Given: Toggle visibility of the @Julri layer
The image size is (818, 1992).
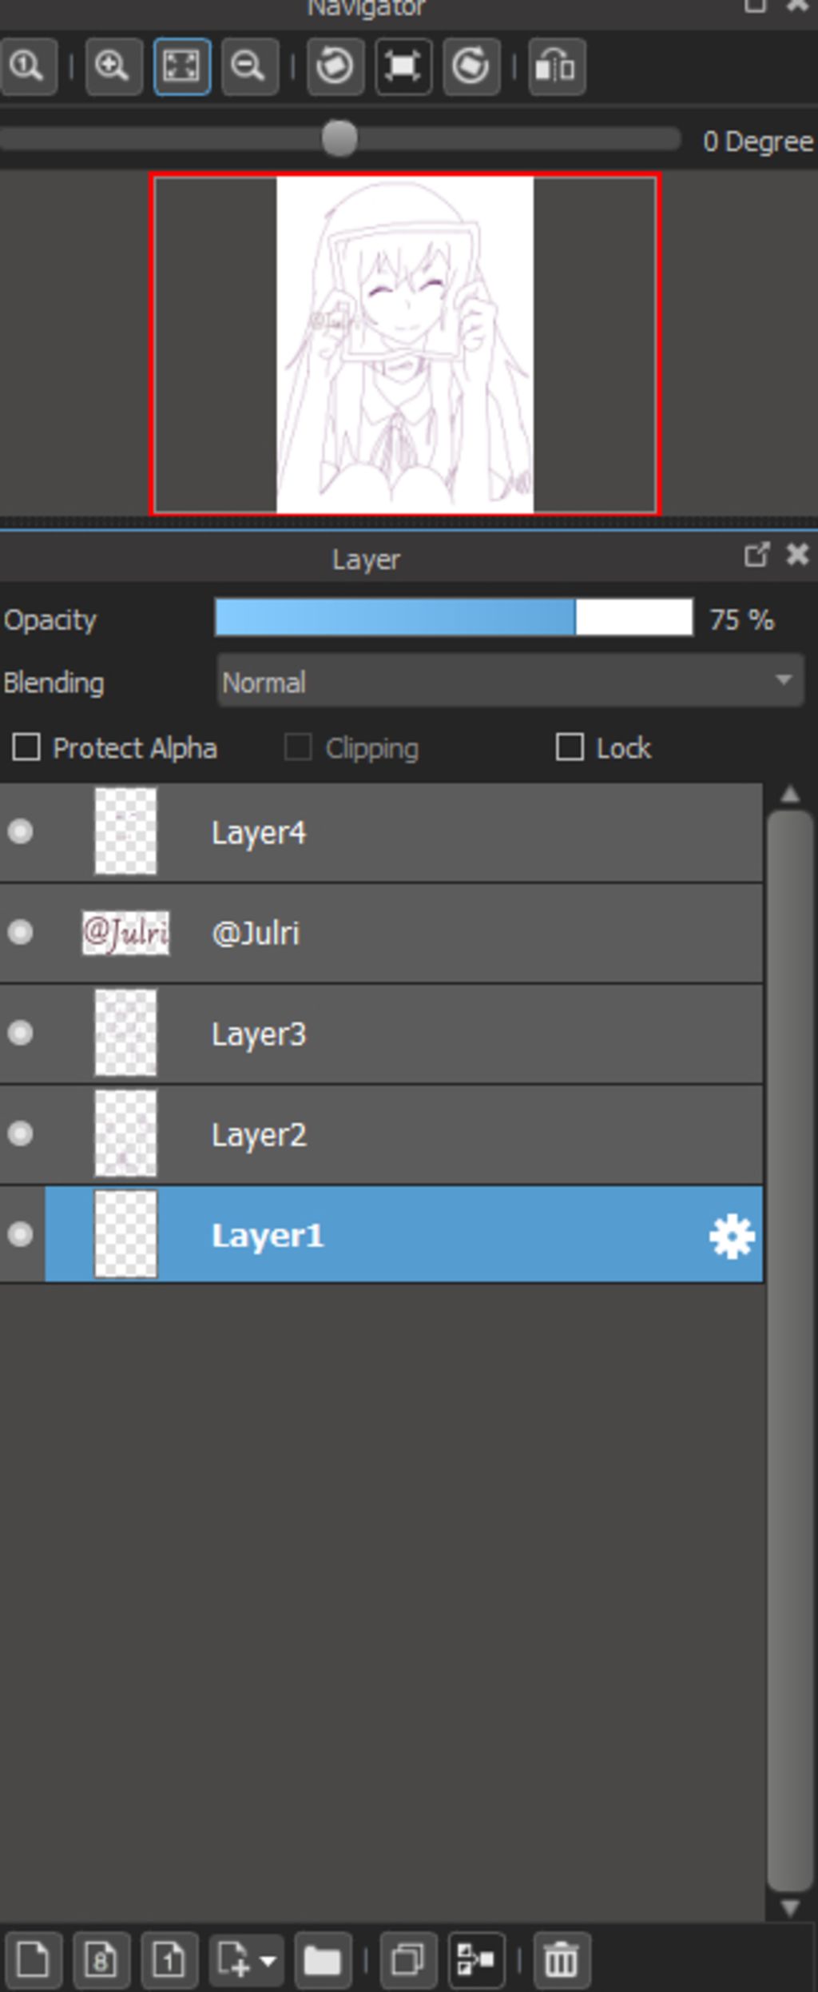Looking at the screenshot, I should (20, 933).
